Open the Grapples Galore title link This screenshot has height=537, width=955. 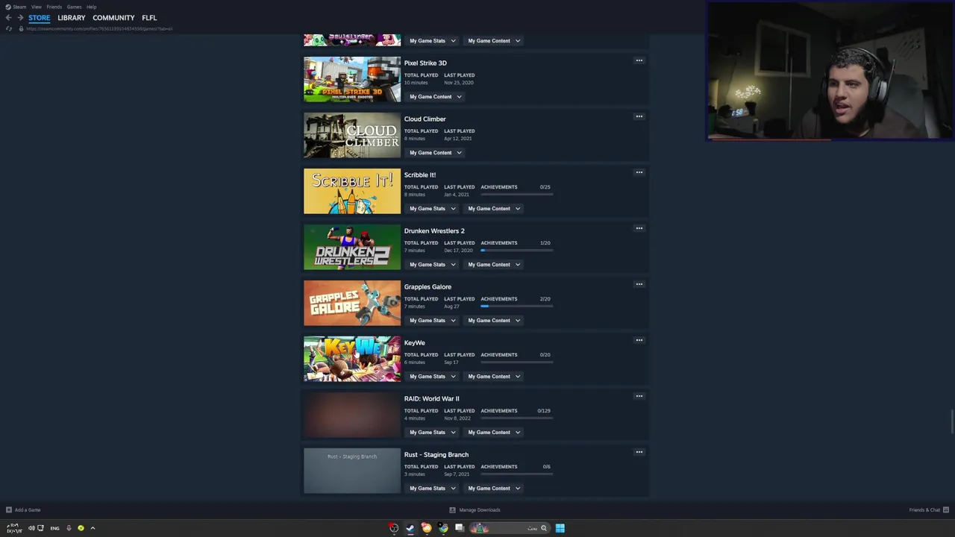coord(428,287)
